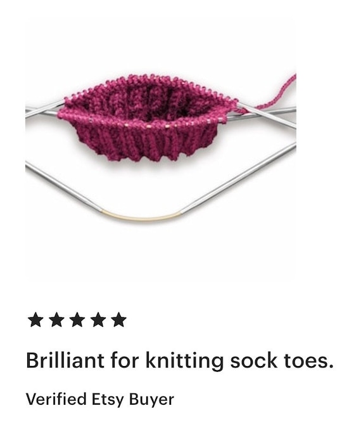Open the 'Brilliant for knitting sock toes.' review

coord(179,360)
